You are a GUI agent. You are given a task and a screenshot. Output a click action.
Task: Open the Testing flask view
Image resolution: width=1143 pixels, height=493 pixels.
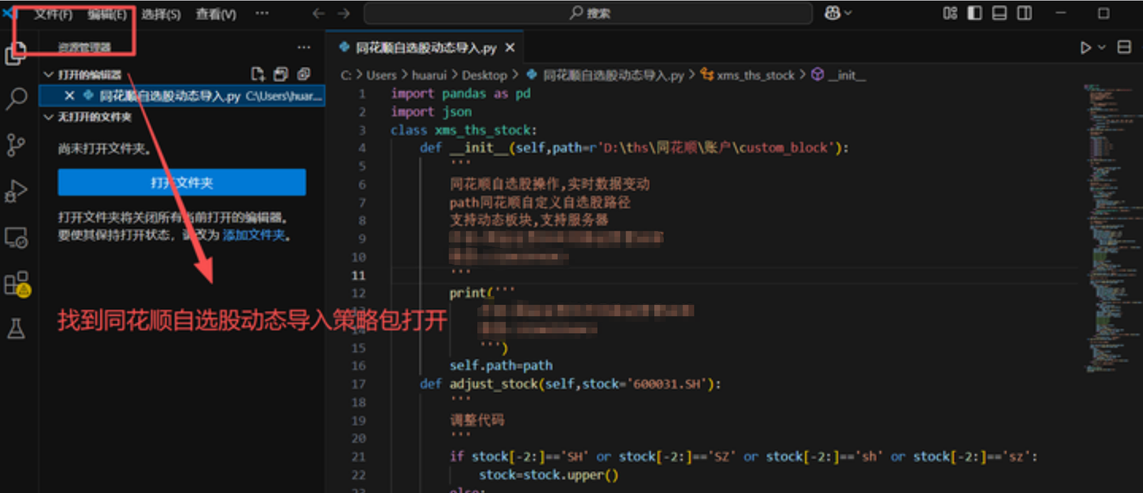point(16,329)
